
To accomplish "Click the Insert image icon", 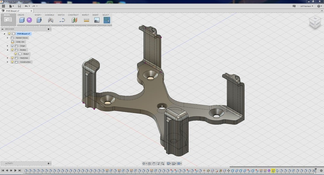I will click(97, 20).
